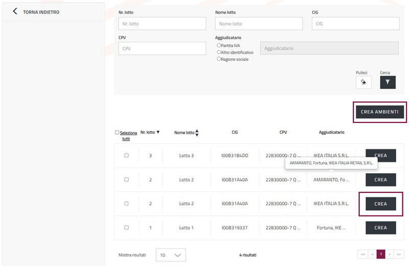
Task: Select page 1 in the pagination
Action: [380, 254]
